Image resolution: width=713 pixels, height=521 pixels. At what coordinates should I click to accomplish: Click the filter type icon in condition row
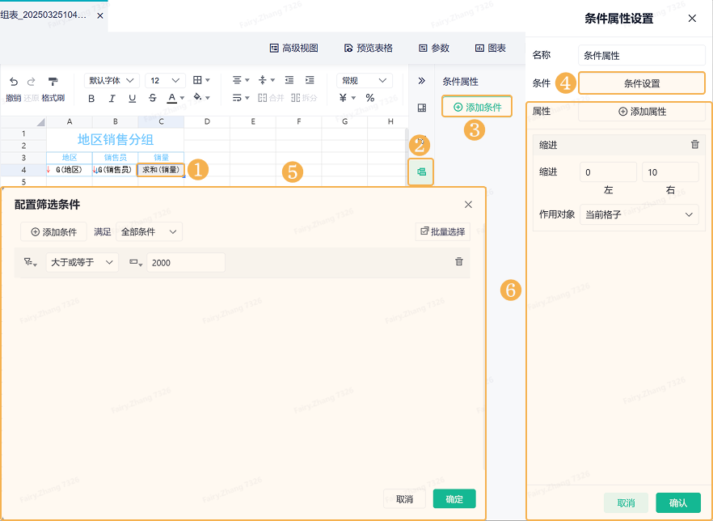click(30, 263)
